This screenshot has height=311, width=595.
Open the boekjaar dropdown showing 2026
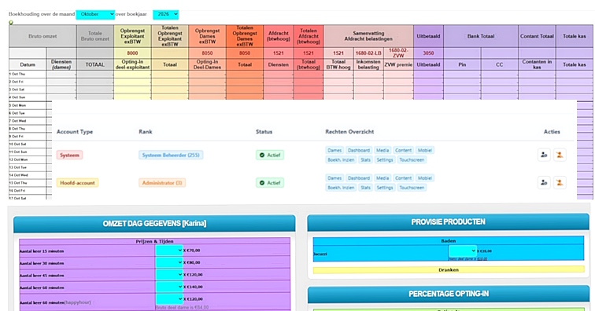point(166,14)
